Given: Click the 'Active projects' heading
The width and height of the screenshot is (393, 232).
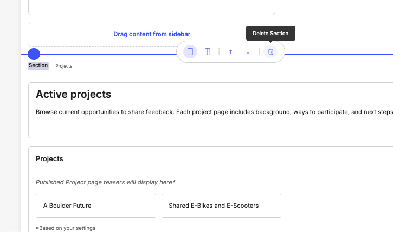Looking at the screenshot, I should (73, 95).
